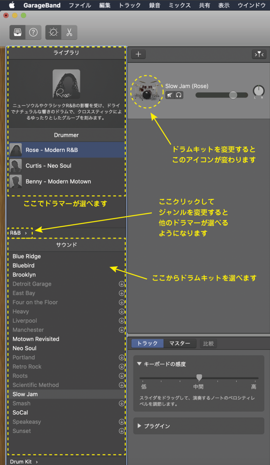The height and width of the screenshot is (465, 270).
Task: Download Portland kit via arrow icon
Action: tap(122, 357)
